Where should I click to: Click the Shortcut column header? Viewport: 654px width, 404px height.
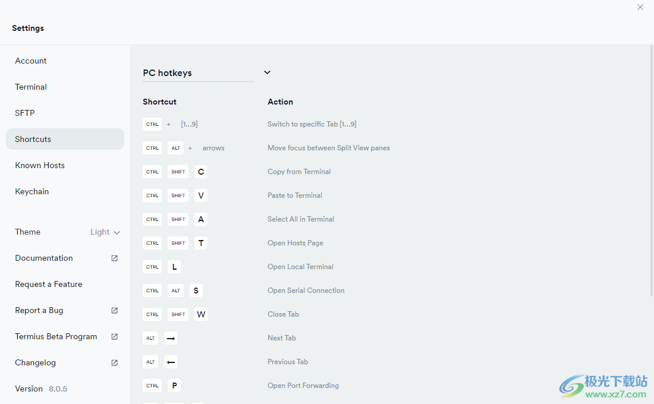[159, 102]
